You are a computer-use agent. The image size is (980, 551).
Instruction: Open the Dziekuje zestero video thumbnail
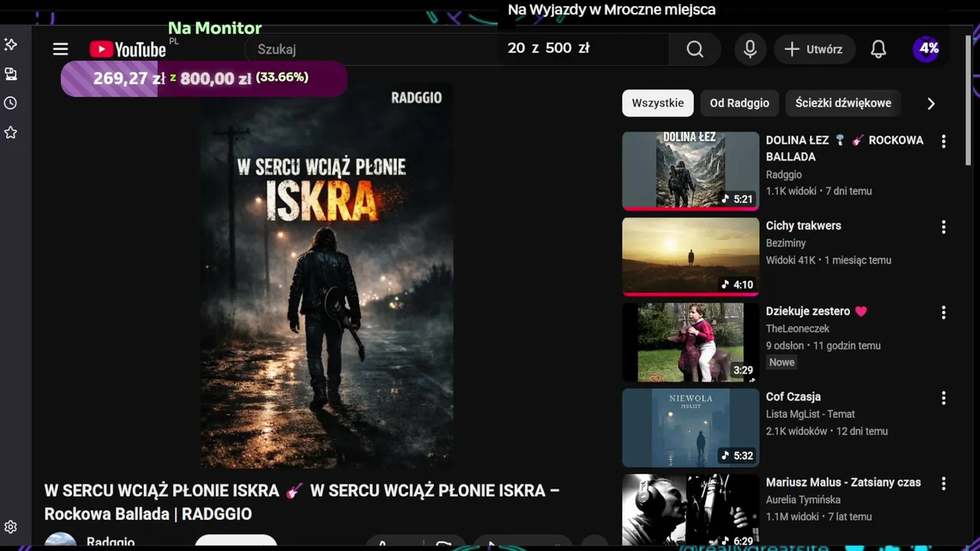[x=691, y=342]
